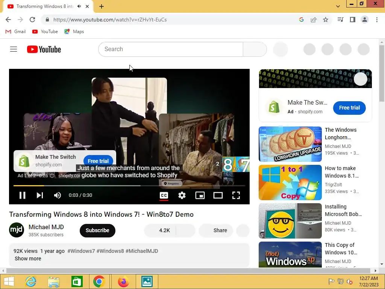The height and width of the screenshot is (289, 385).
Task: Open Windows Start button
Action: point(9,281)
